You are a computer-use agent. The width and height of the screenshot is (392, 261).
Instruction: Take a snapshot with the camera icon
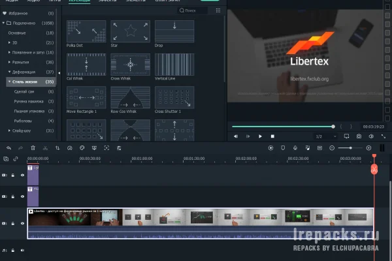359,136
